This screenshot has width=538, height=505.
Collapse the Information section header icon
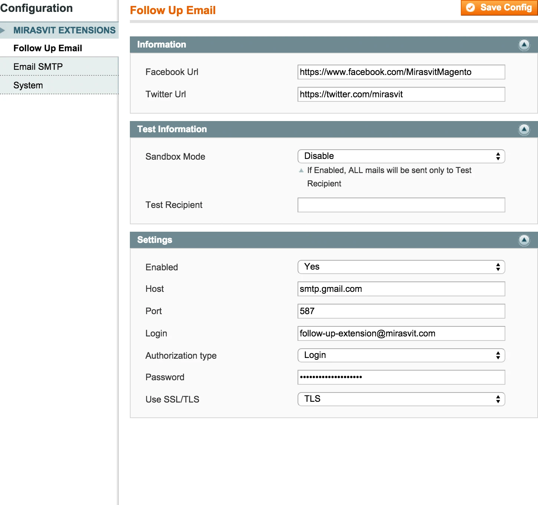(524, 45)
